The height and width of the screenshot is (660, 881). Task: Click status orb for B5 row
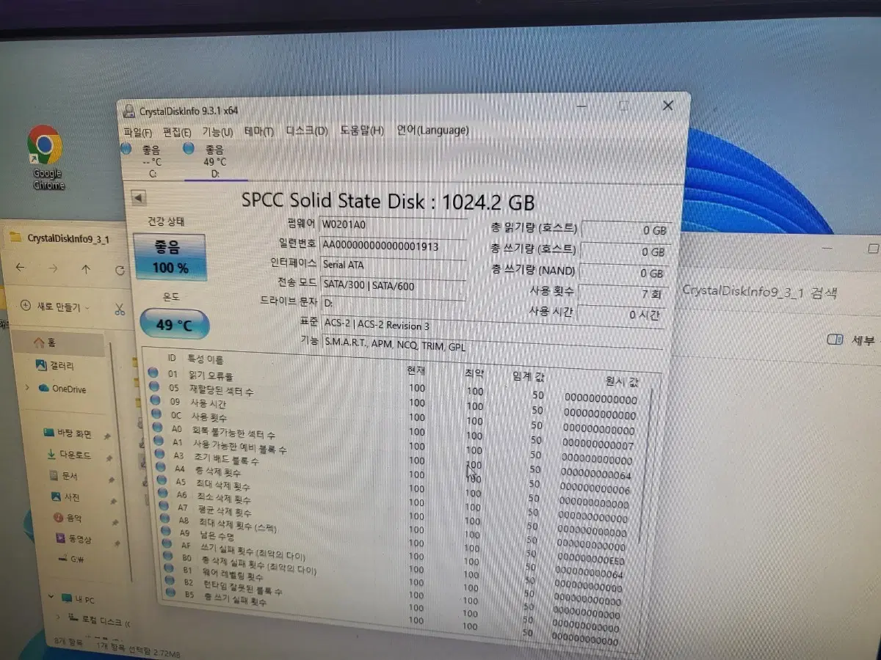170,593
